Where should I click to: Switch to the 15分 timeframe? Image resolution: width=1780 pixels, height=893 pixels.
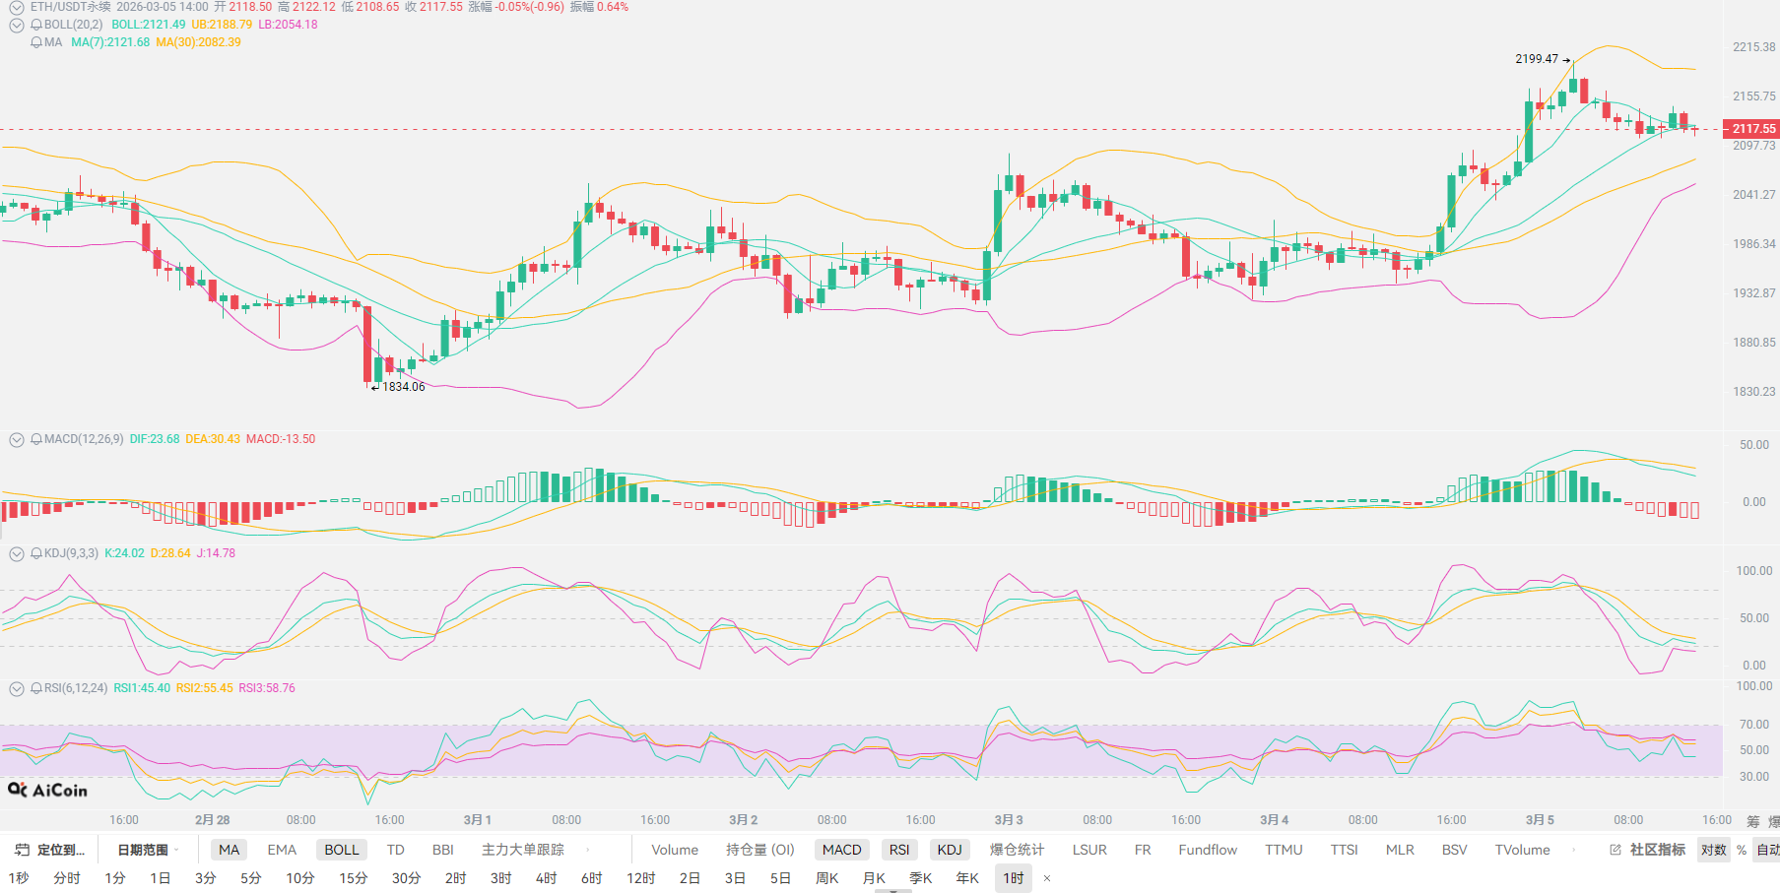[x=353, y=878]
